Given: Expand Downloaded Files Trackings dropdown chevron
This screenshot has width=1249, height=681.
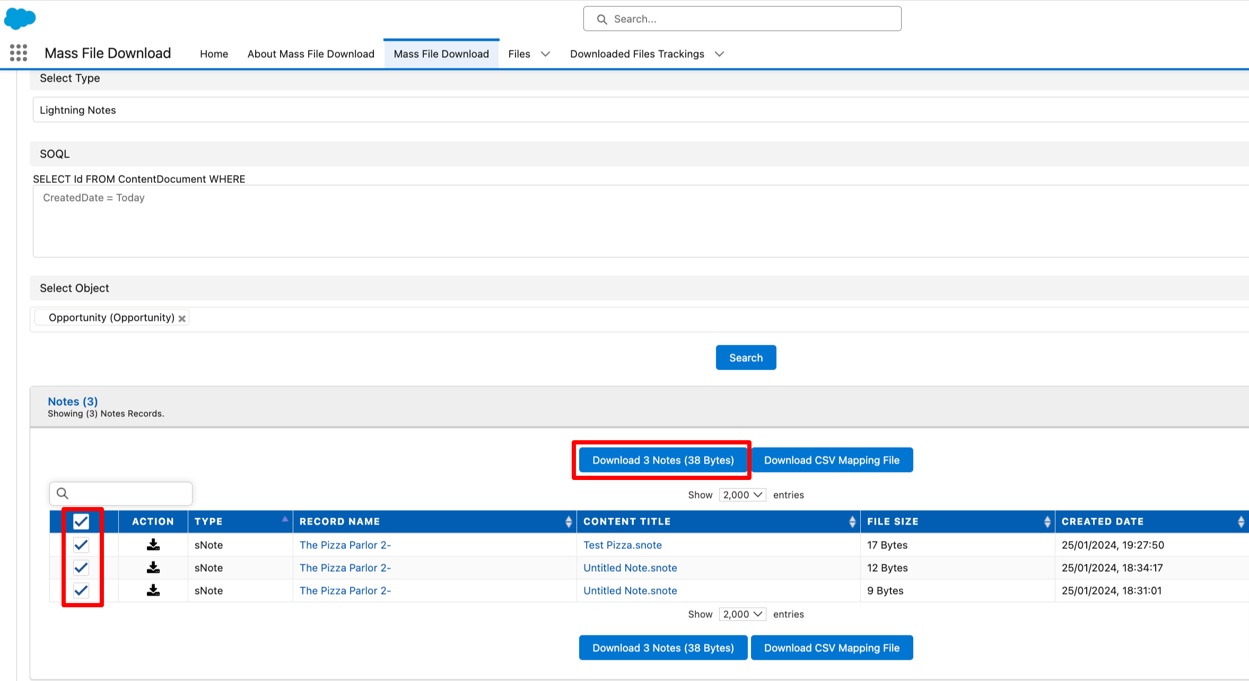Looking at the screenshot, I should coord(719,54).
